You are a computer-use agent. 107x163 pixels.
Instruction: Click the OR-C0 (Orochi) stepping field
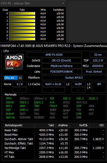(62, 60)
